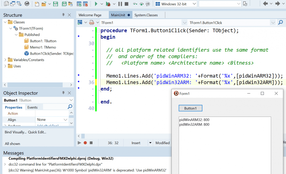The image size is (286, 174).
Task: Click the device refresh icon
Action: [x=245, y=4]
